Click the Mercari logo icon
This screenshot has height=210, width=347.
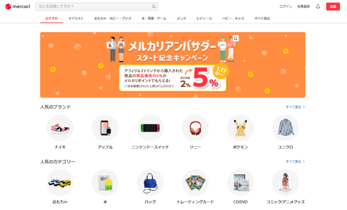8,6
